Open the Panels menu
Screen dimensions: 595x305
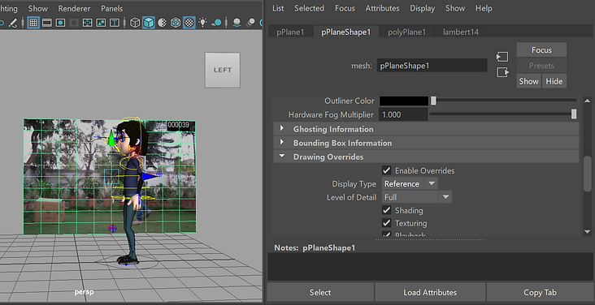tap(112, 8)
